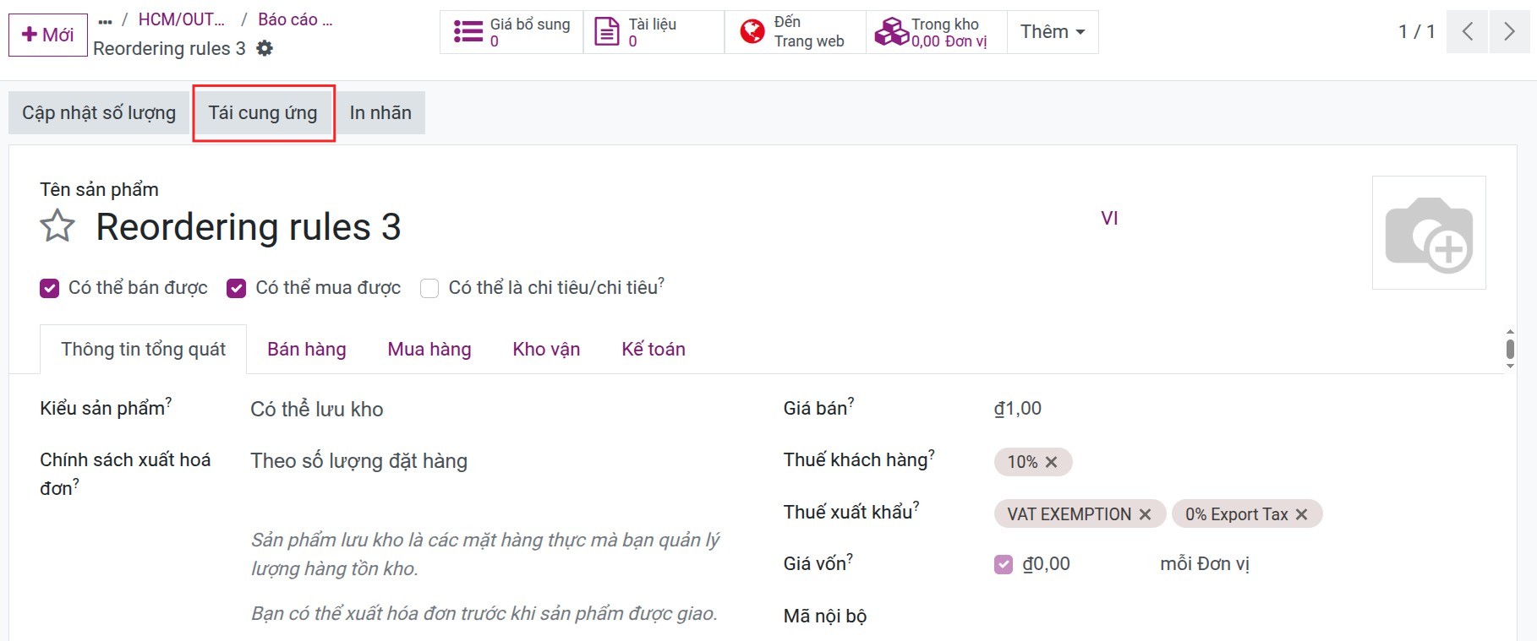Screen dimensions: 1537x641
Task: Click Cập nhật số lượng button
Action: 99,113
